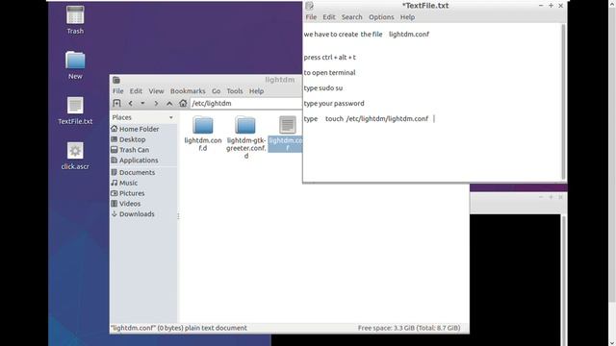
Task: Go to parent folder with the up arrow
Action: tap(169, 103)
